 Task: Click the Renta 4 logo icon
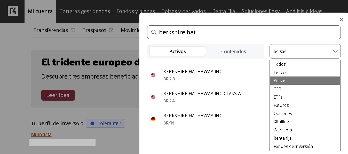[13, 11]
